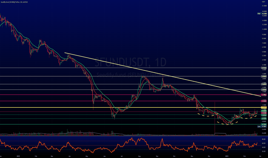Click the 3.2000 price axis value
The image size is (268, 158).
pyautogui.click(x=264, y=74)
